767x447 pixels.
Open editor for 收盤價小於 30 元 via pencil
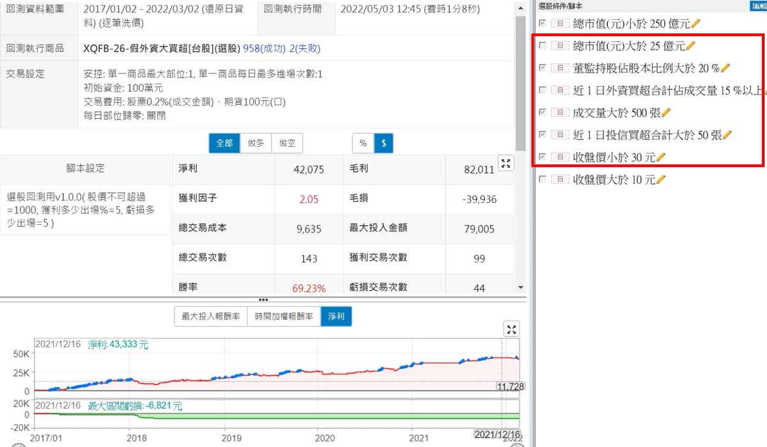pos(661,157)
